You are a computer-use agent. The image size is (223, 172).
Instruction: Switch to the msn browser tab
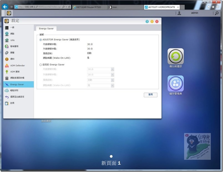(126, 7)
